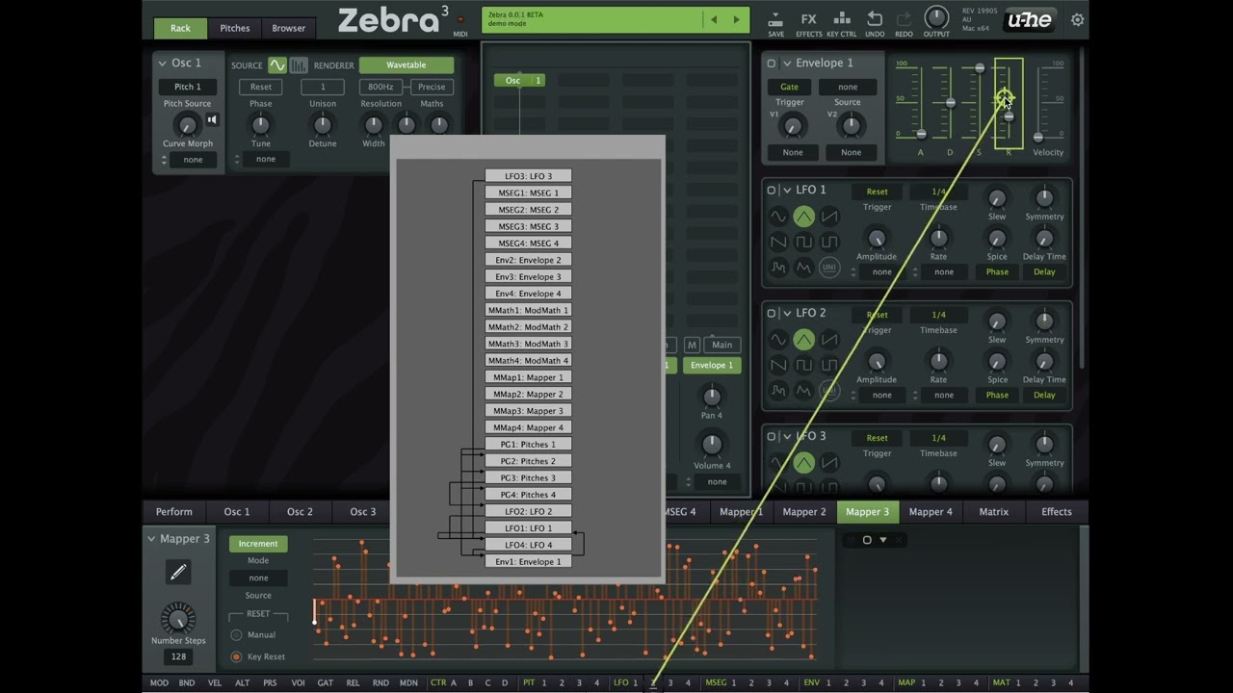Open the Matrix tab
The height and width of the screenshot is (693, 1233).
point(993,512)
